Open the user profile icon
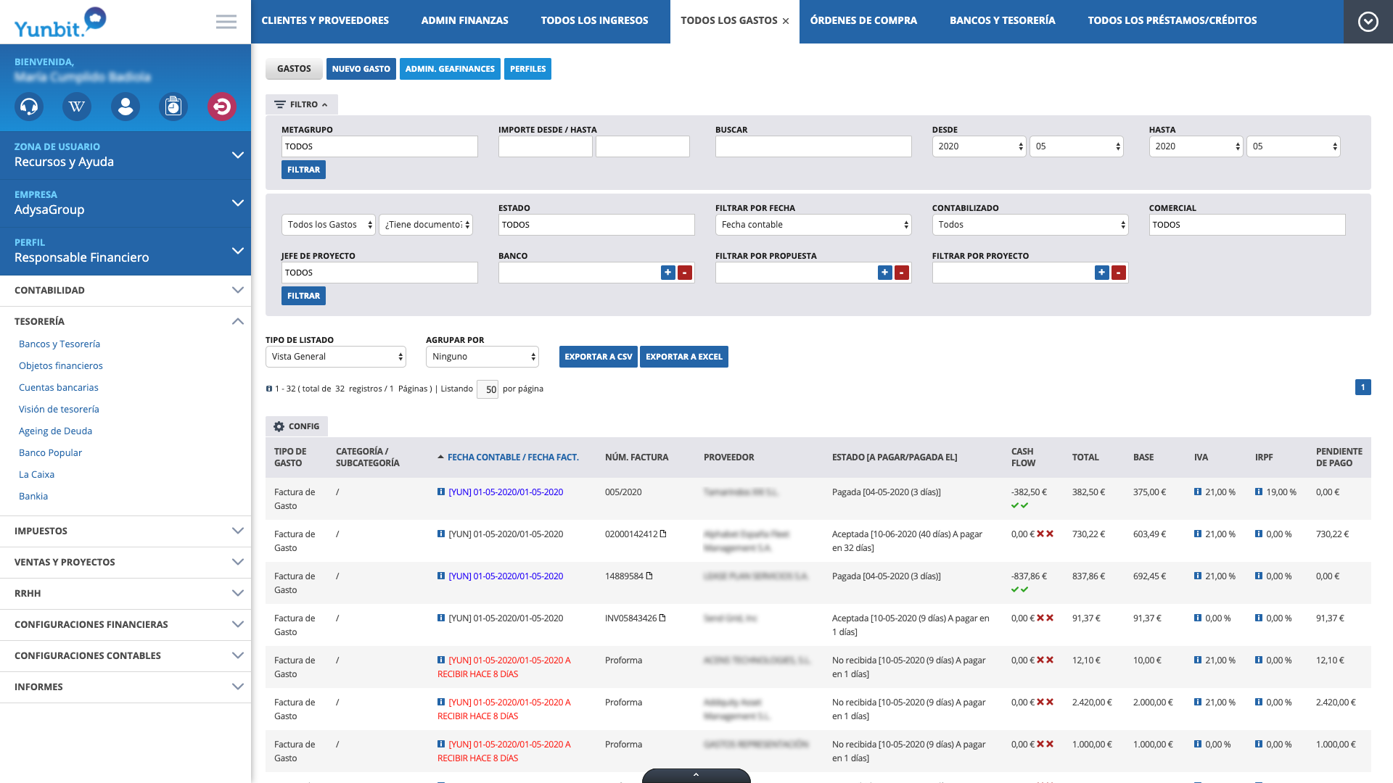The image size is (1393, 783). pos(126,107)
